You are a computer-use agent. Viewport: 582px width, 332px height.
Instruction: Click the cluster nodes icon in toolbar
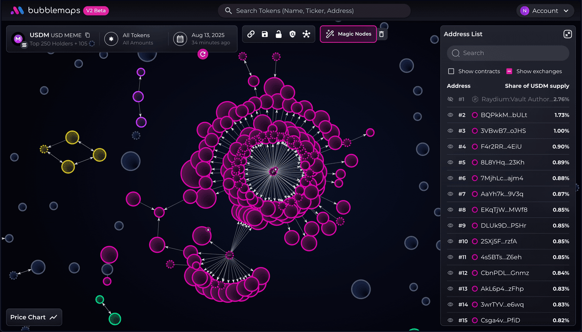click(x=306, y=34)
